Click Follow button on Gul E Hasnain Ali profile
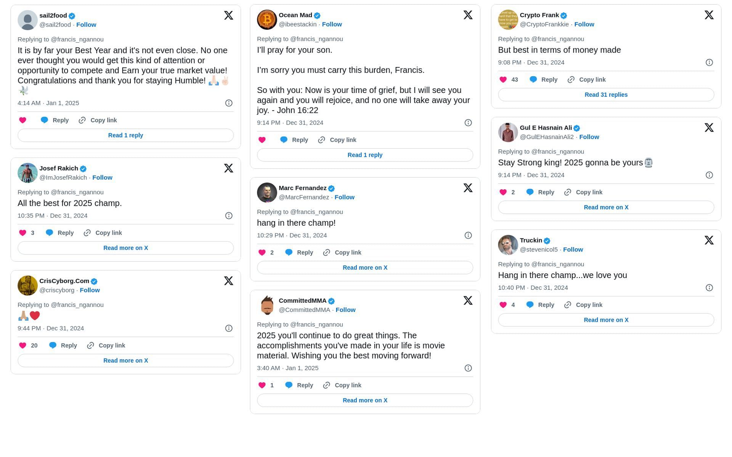The width and height of the screenshot is (732, 457). point(589,136)
